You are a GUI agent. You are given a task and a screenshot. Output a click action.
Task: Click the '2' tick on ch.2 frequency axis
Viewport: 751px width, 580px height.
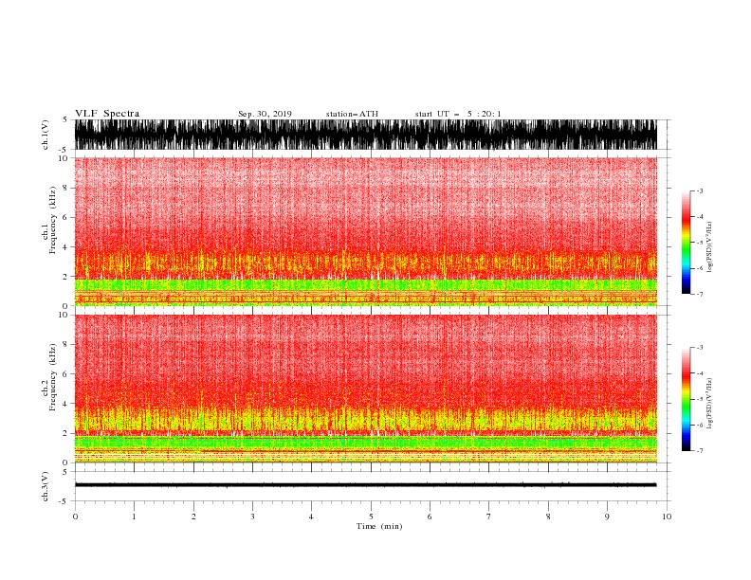tap(66, 433)
